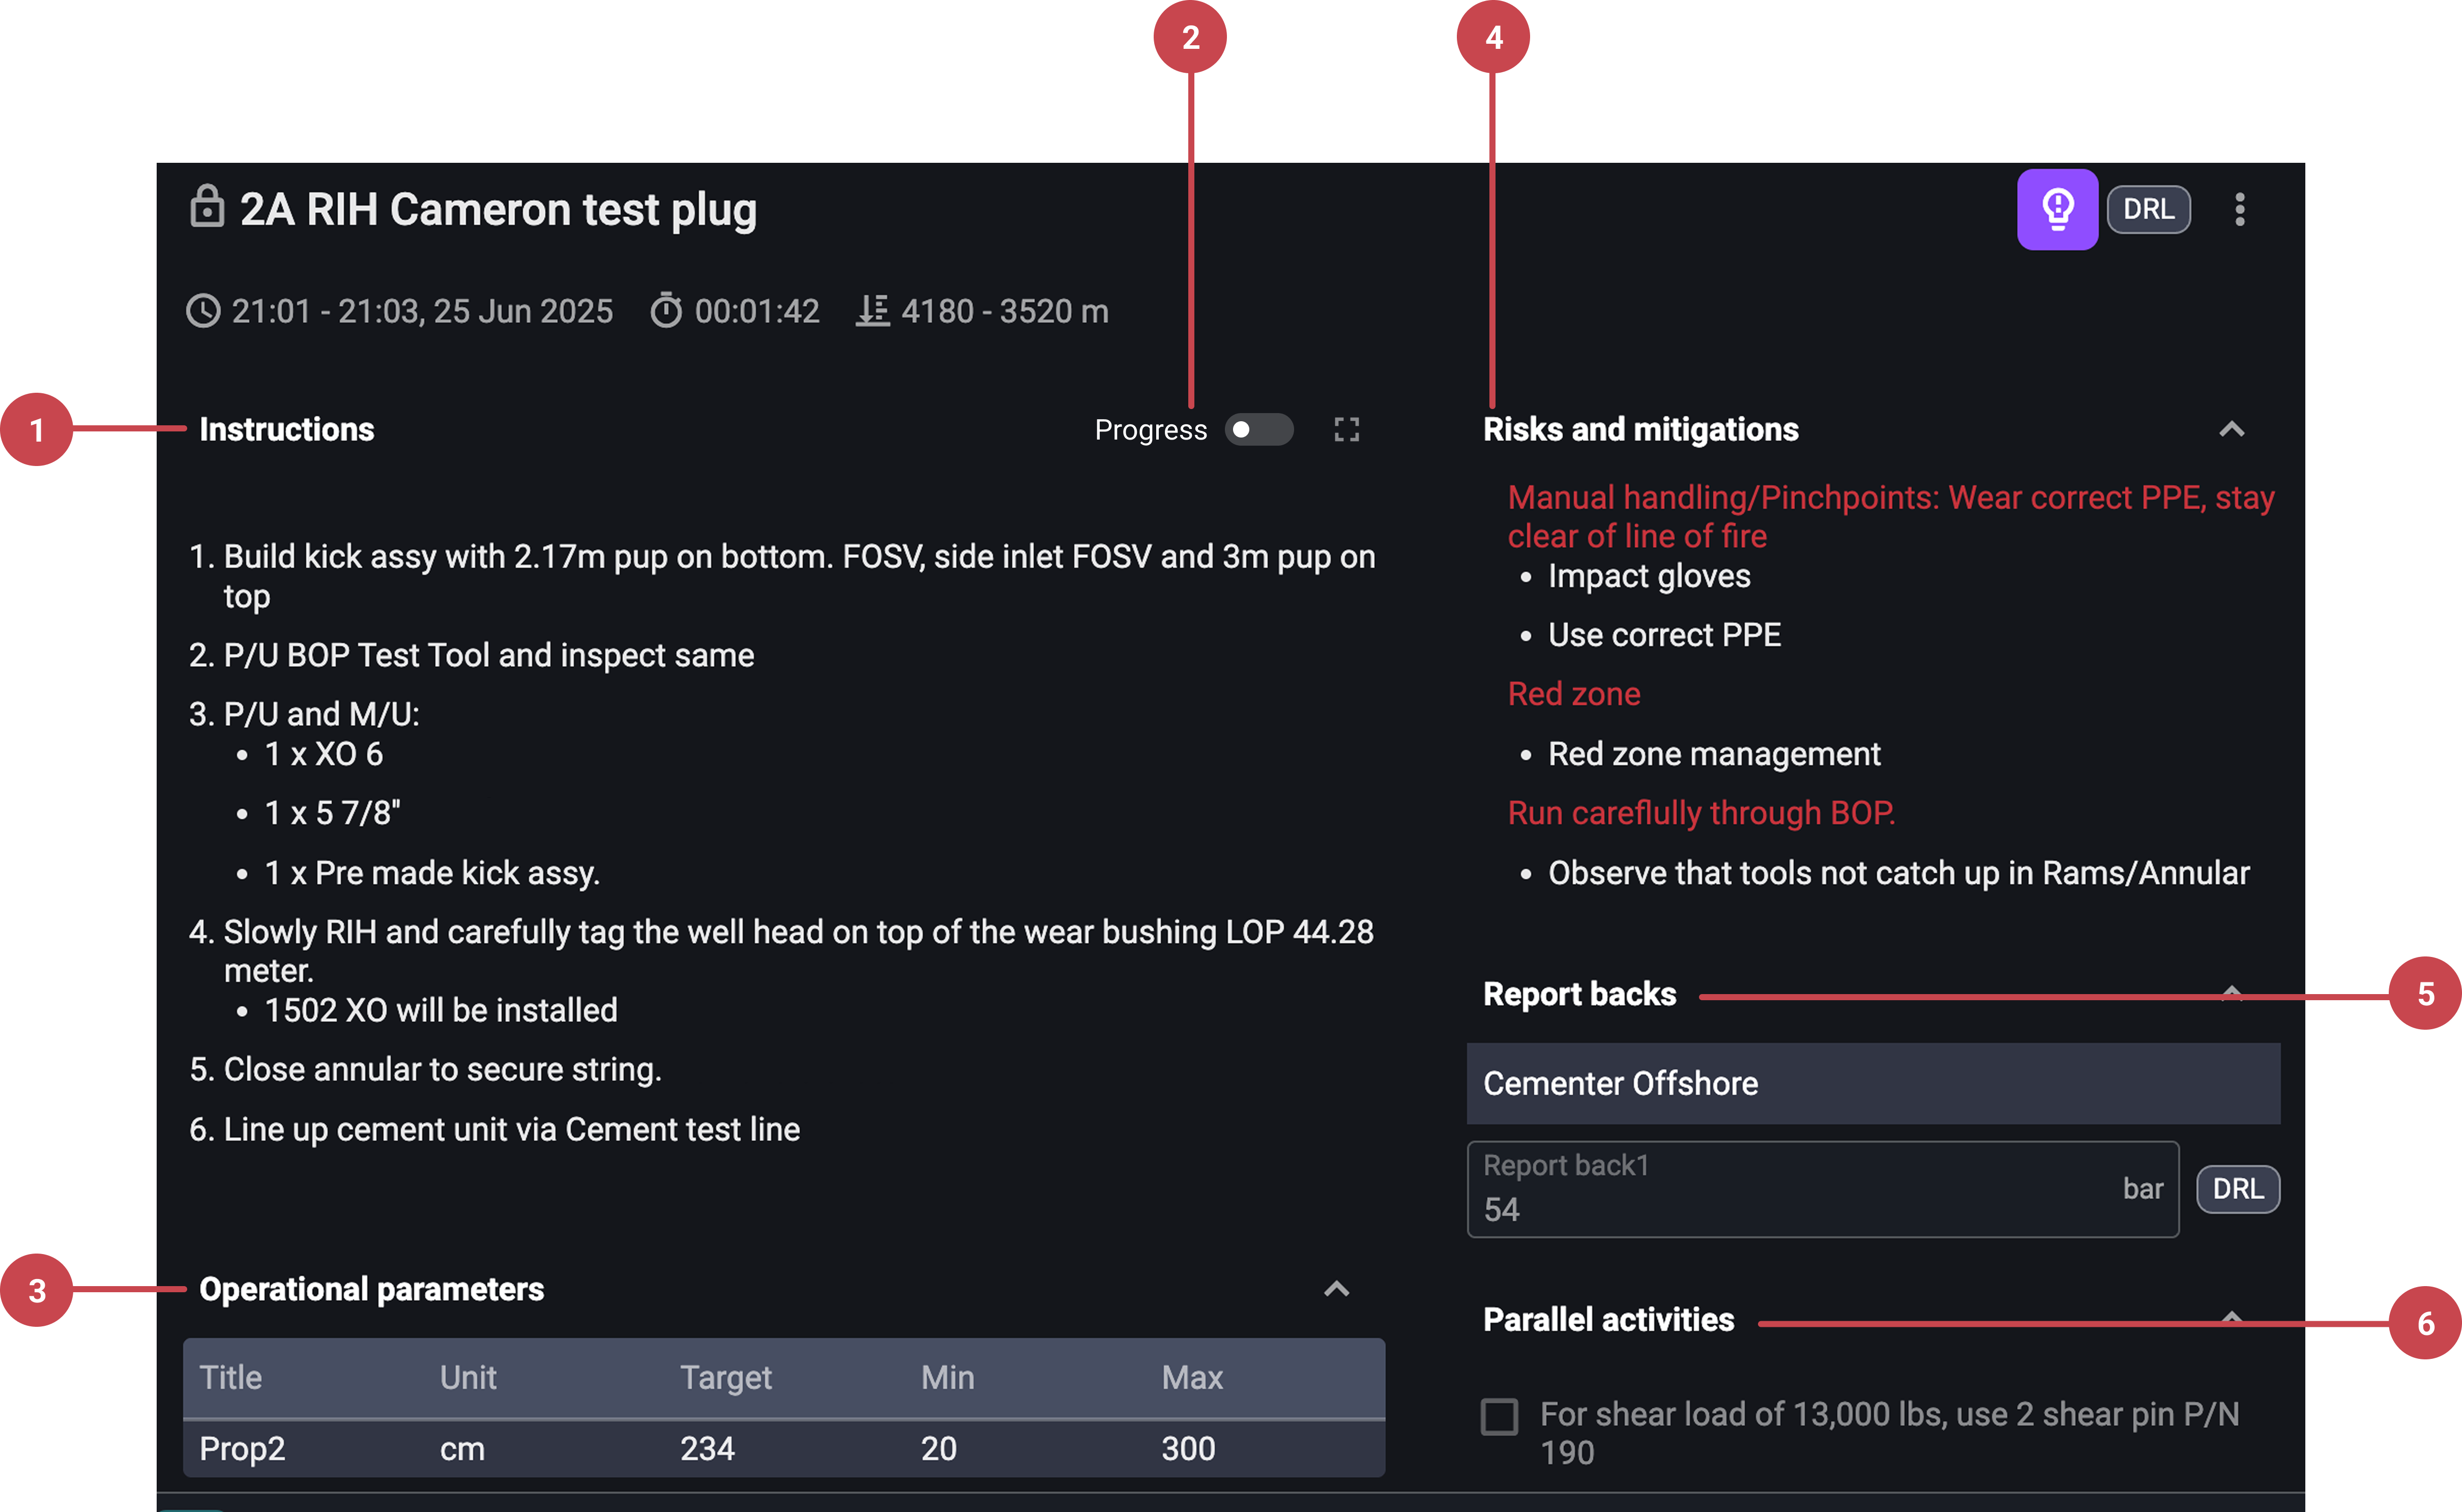Open the purple lightbulb insights panel
This screenshot has height=1512, width=2462.
(2057, 208)
